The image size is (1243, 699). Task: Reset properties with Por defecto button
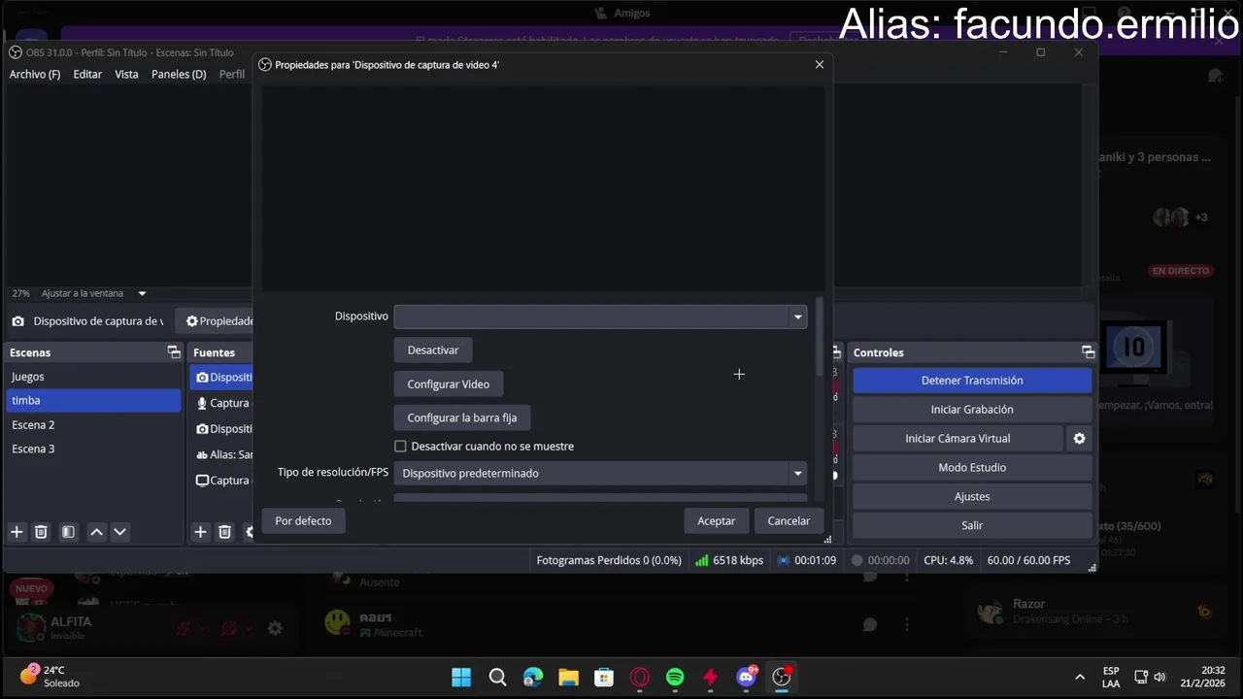303,521
